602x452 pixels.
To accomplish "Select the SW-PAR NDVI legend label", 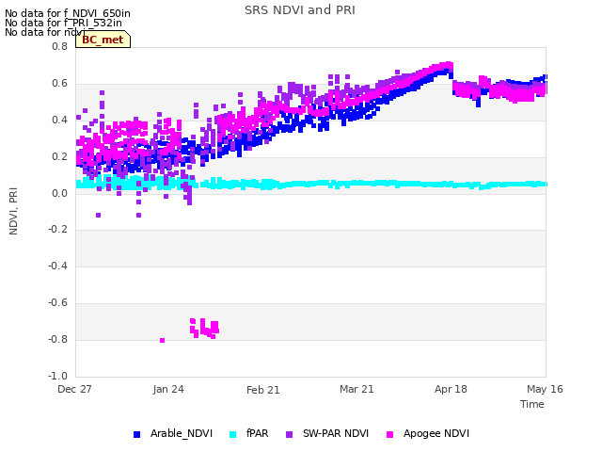I will (336, 433).
